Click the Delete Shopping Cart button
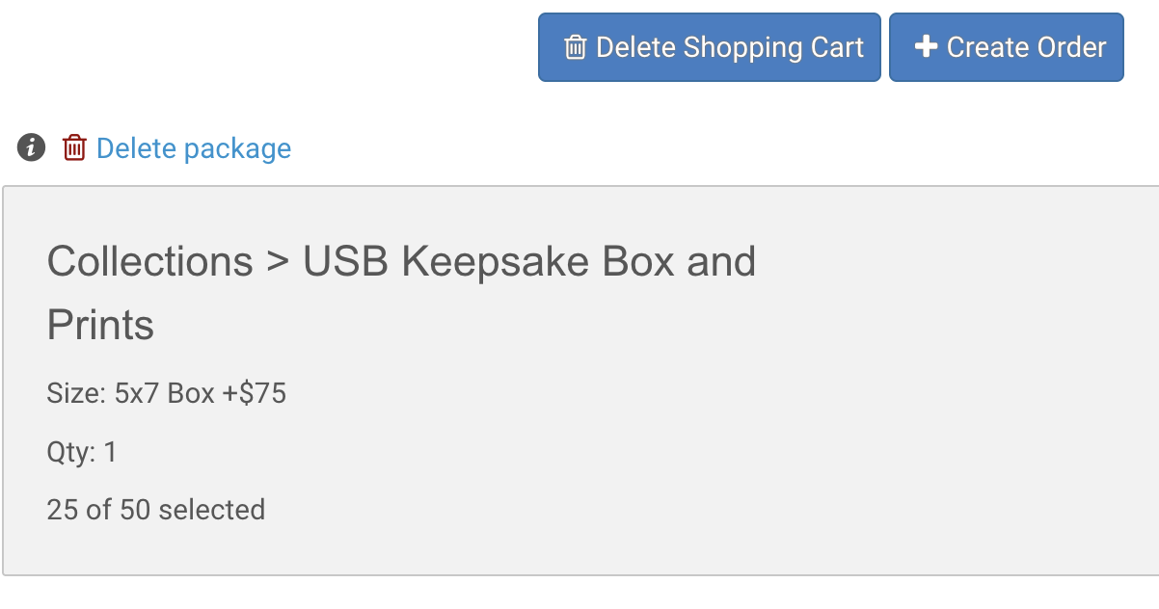1159x609 pixels. (x=710, y=47)
